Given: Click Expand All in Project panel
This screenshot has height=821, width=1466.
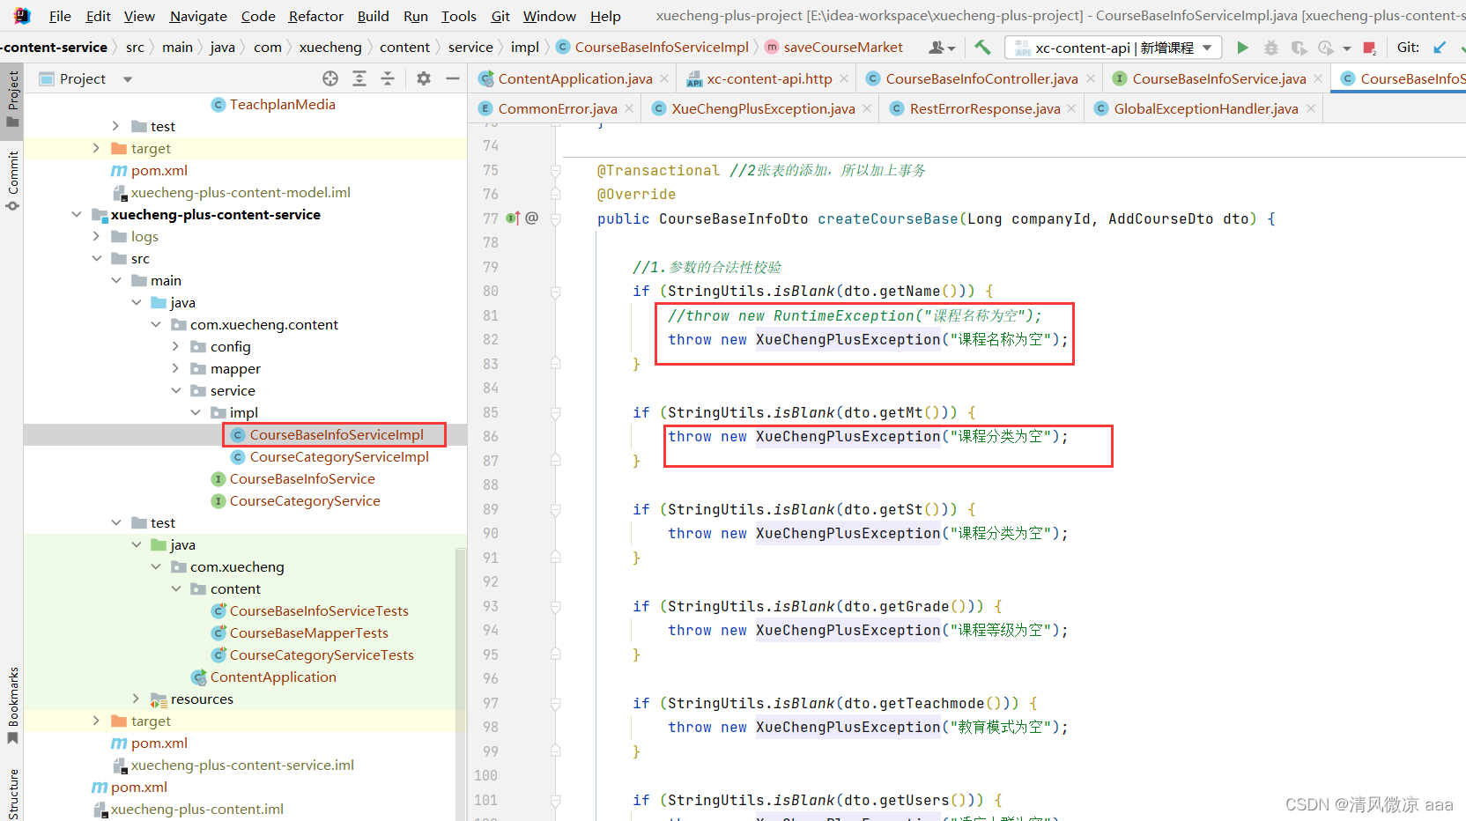Looking at the screenshot, I should point(359,78).
